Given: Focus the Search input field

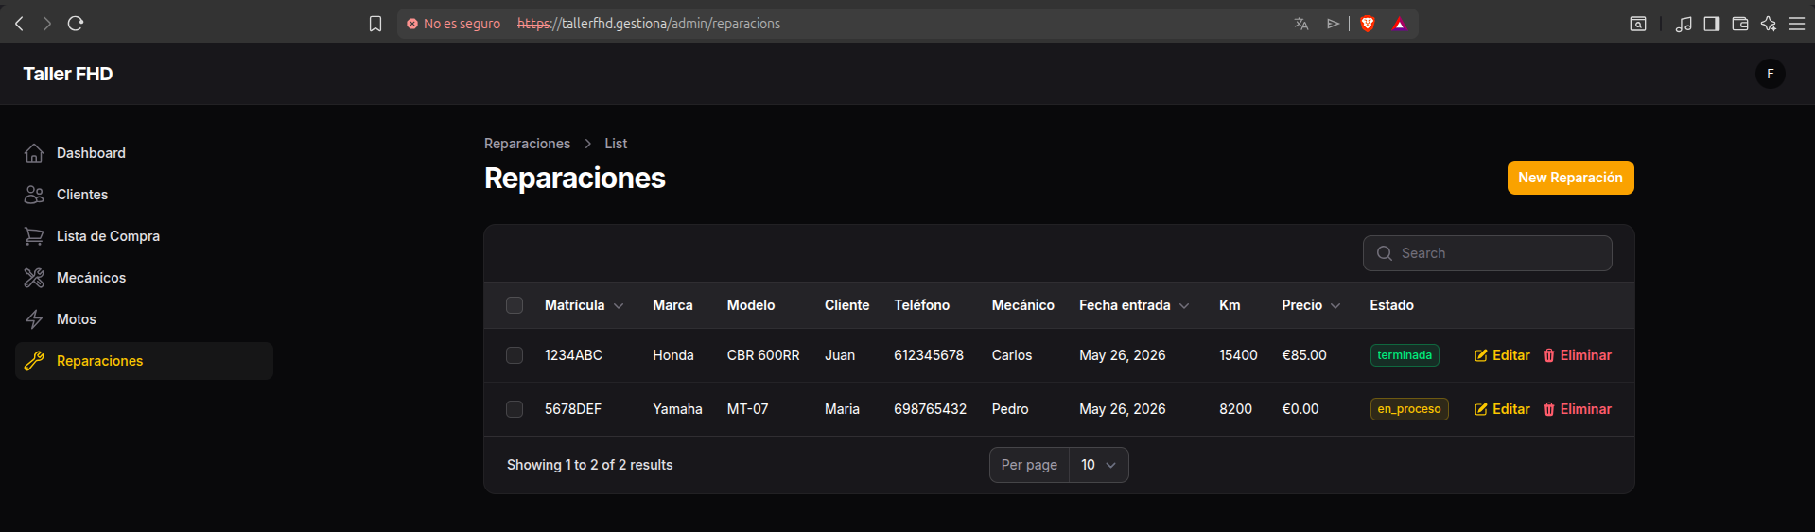Looking at the screenshot, I should click(1487, 253).
